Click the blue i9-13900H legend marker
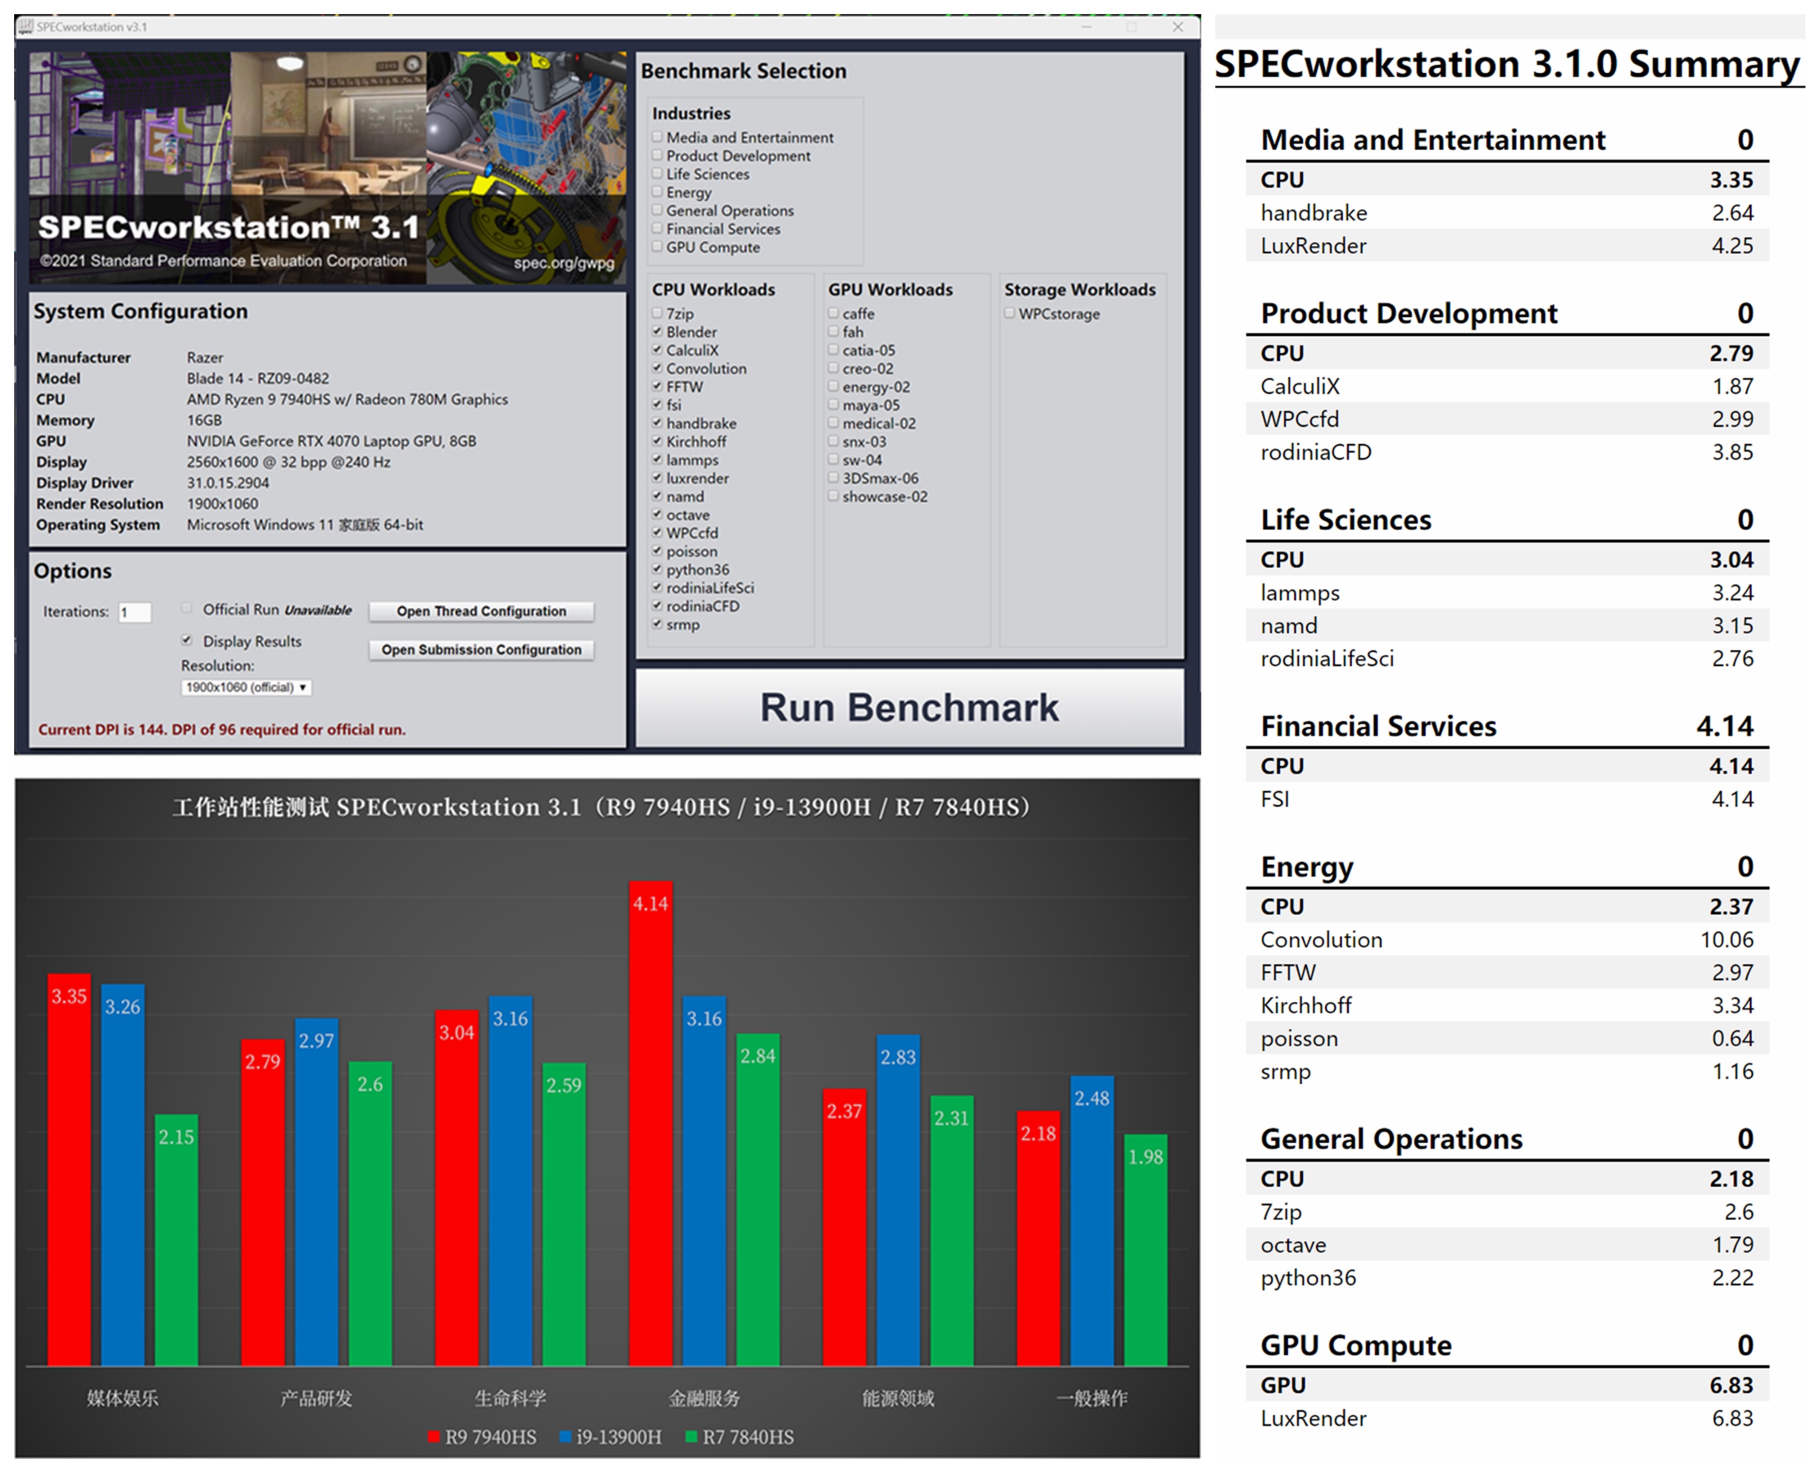This screenshot has width=1820, height=1473. [565, 1437]
